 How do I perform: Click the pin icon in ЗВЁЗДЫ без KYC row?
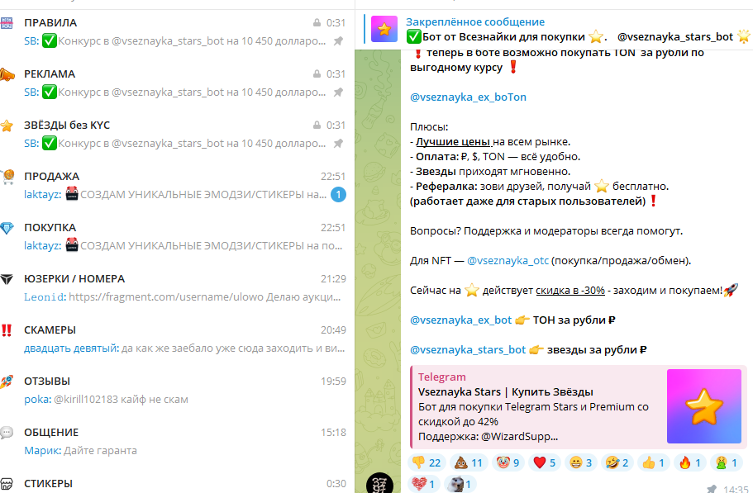pos(339,144)
